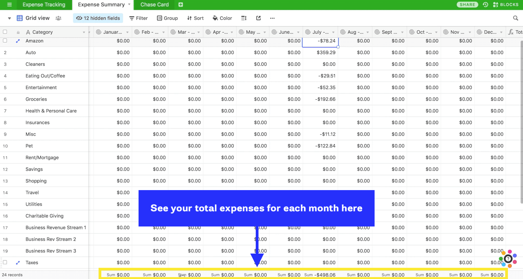Image resolution: width=523 pixels, height=279 pixels.
Task: Select the Misc July cell -$11.12
Action: click(320, 134)
